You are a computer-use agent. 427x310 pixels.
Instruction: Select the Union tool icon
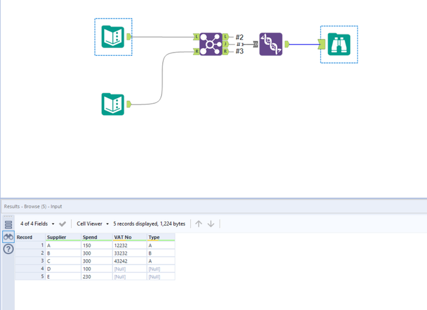point(271,44)
